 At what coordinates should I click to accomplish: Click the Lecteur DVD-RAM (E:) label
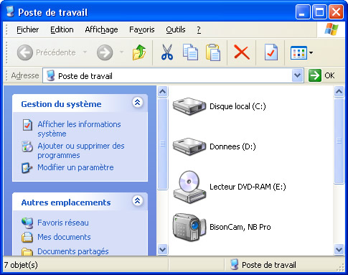pyautogui.click(x=248, y=187)
